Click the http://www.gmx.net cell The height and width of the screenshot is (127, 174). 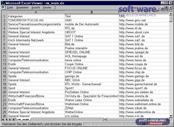(144, 20)
